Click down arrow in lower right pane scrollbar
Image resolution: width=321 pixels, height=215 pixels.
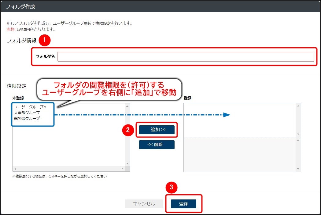pos(298,169)
